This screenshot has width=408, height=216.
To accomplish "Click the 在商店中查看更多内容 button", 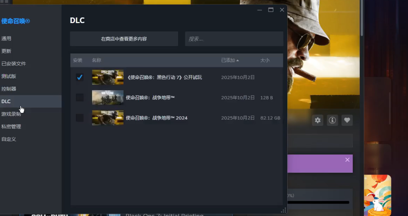I will [124, 39].
